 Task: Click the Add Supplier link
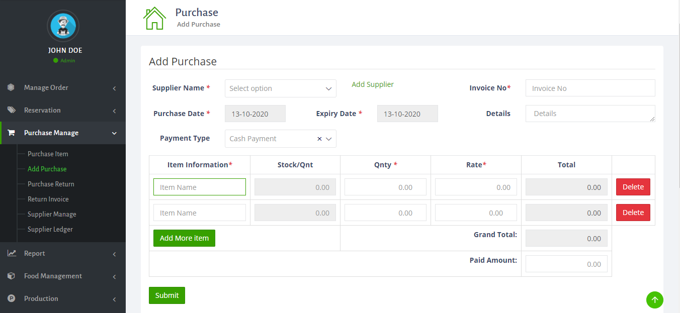[373, 84]
